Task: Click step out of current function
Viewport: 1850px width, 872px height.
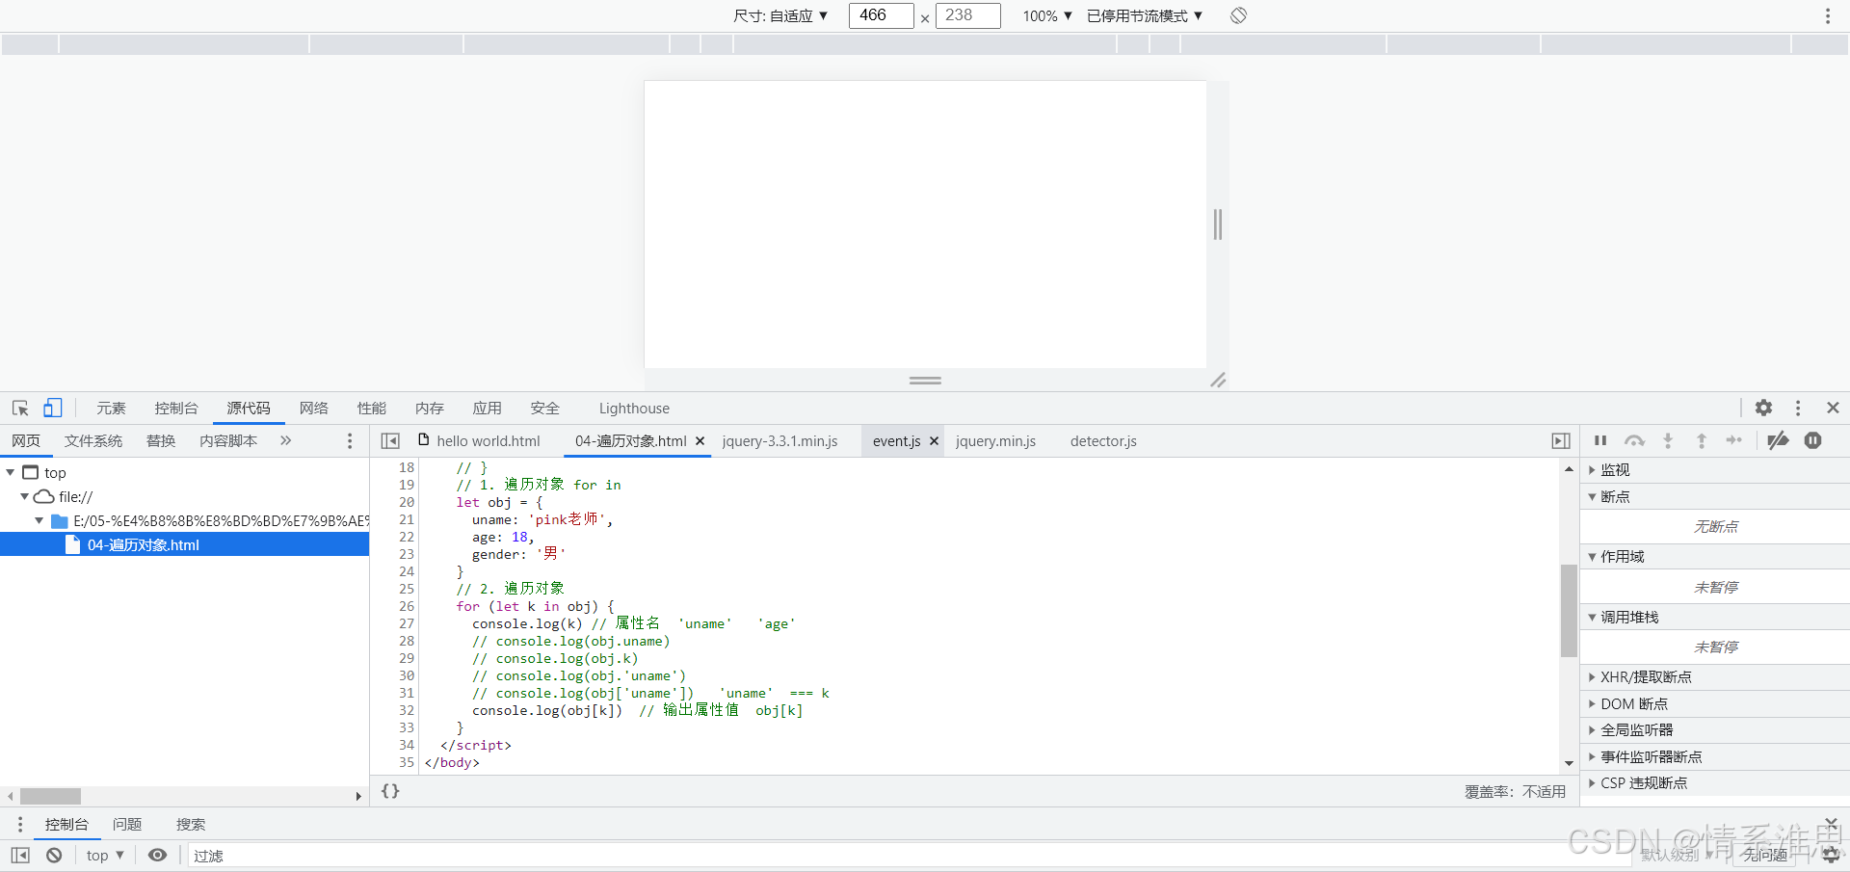Action: pos(1702,440)
